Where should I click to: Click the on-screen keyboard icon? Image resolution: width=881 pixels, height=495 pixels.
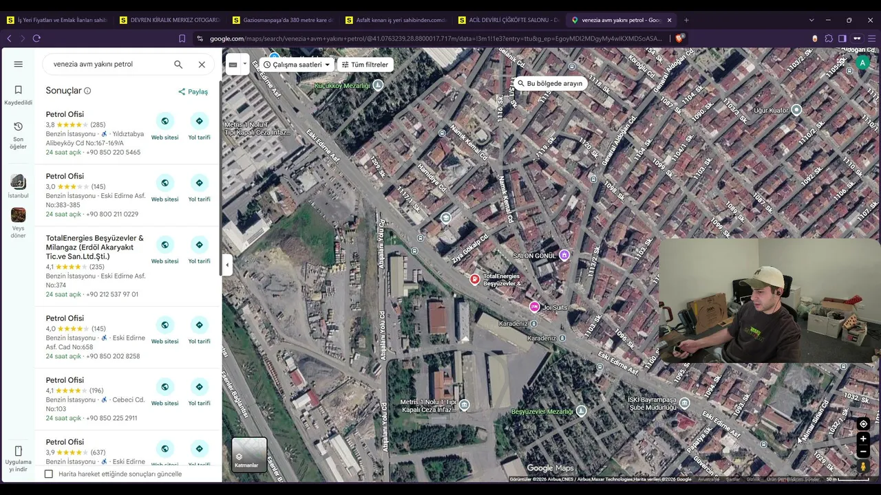[233, 65]
